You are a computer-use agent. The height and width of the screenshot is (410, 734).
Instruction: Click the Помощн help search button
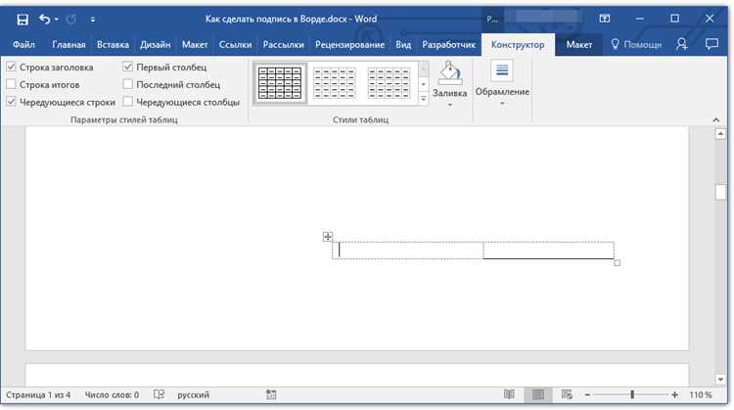point(636,44)
